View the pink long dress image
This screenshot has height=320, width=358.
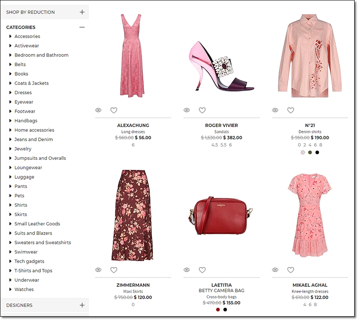(133, 56)
